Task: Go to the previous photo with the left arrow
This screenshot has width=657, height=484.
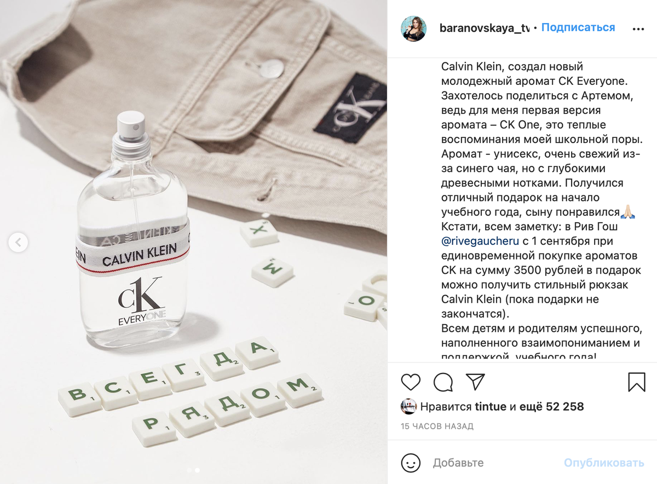Action: pos(18,241)
